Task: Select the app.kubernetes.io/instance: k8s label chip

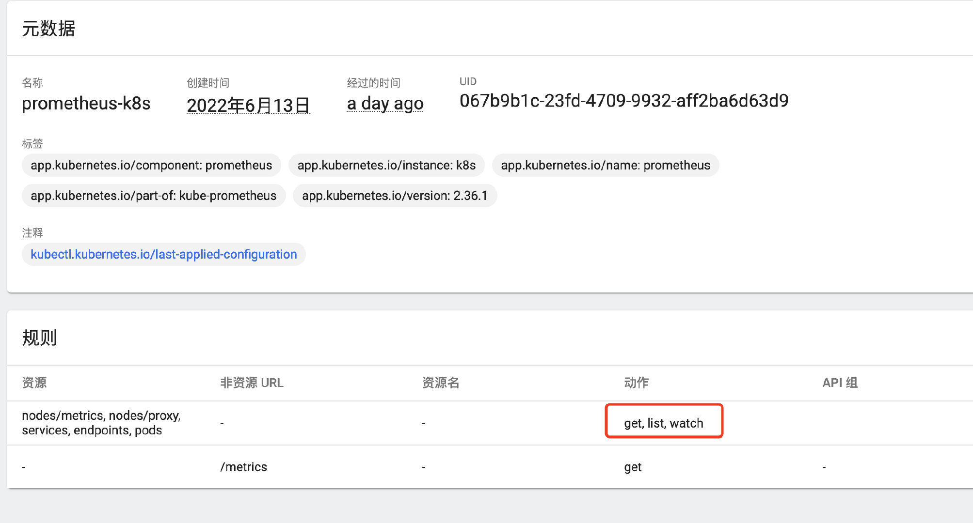Action: click(386, 165)
